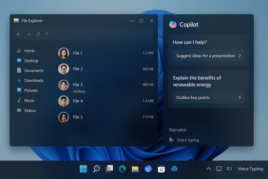Image resolution: width=268 pixels, height=179 pixels.
Task: Maximize the File Explorer window
Action: pyautogui.click(x=141, y=21)
